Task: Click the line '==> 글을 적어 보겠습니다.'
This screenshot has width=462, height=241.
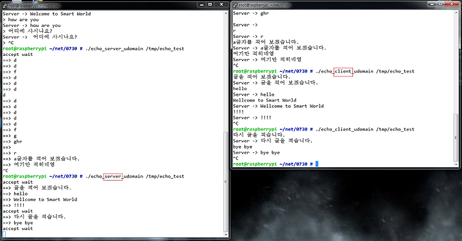Action: (37, 188)
